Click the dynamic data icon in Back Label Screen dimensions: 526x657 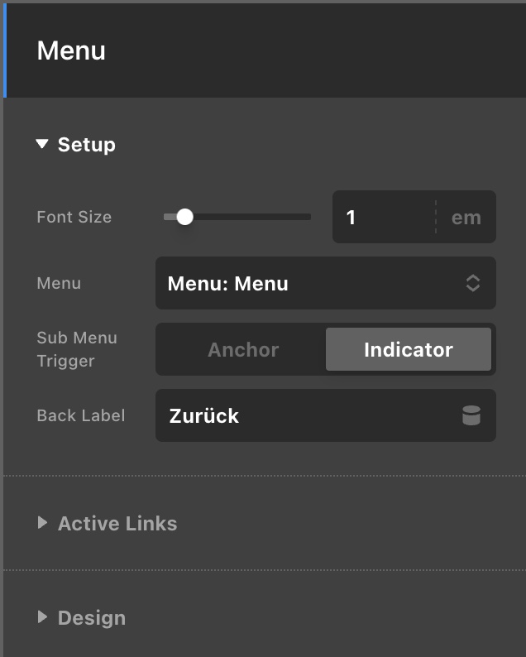tap(471, 415)
